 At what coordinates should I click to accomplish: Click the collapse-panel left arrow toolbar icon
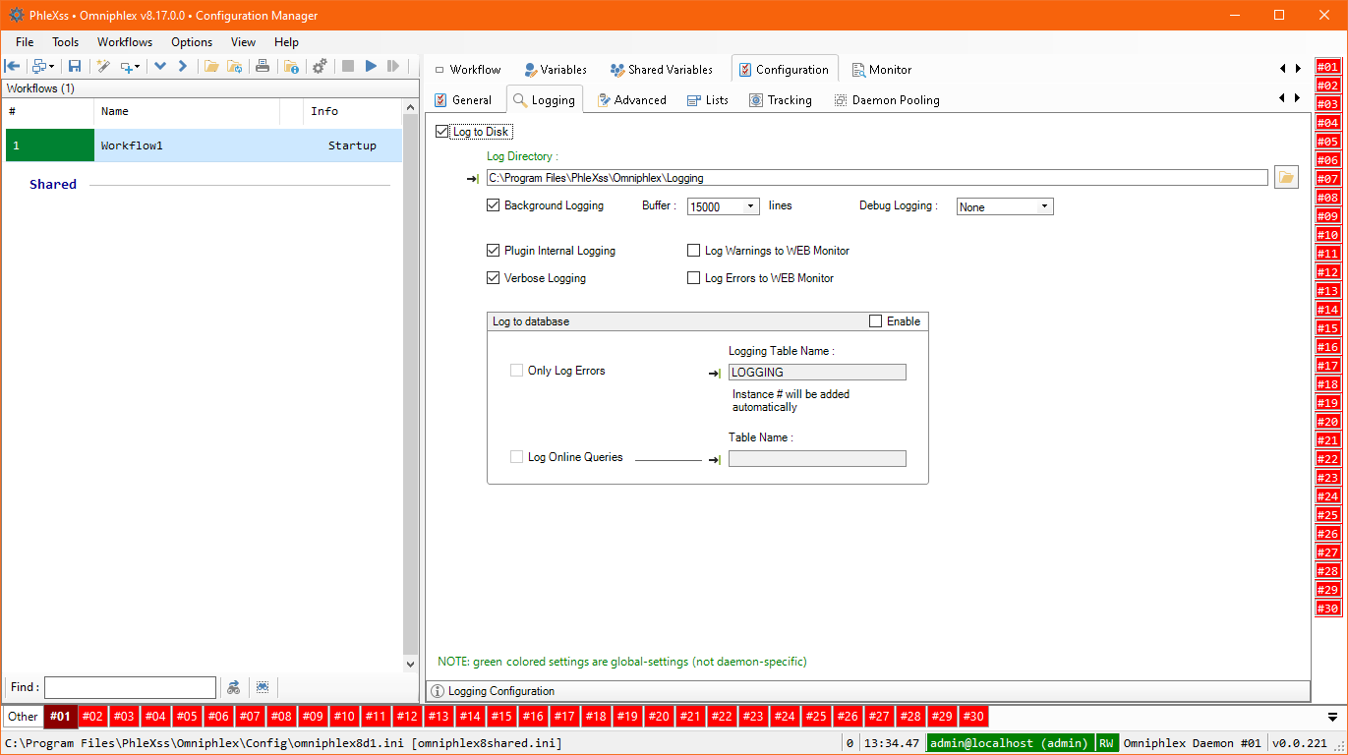[x=13, y=66]
